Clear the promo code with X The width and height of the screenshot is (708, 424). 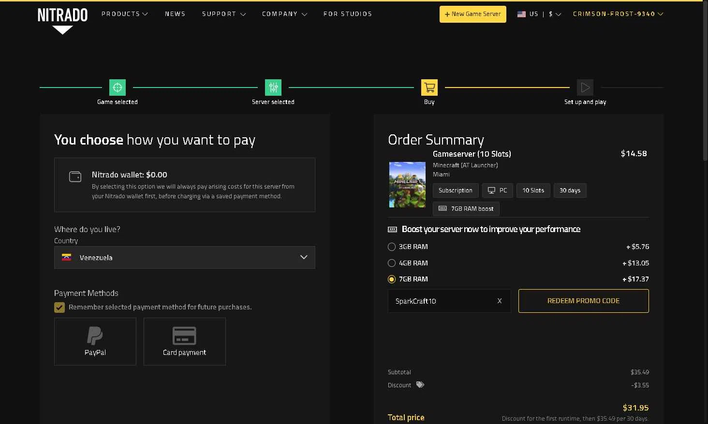500,301
